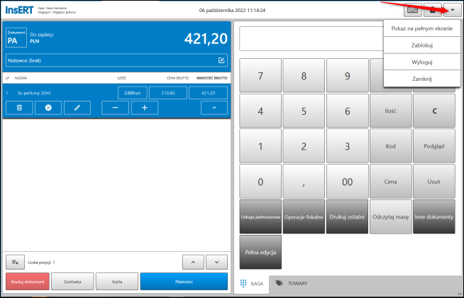This screenshot has width=464, height=298.
Task: Choose Zablokuj from the menu
Action: (x=422, y=45)
